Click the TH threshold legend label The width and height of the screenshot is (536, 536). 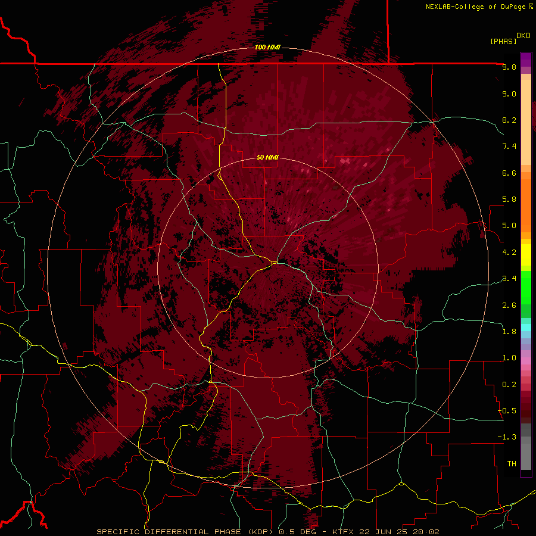512,463
